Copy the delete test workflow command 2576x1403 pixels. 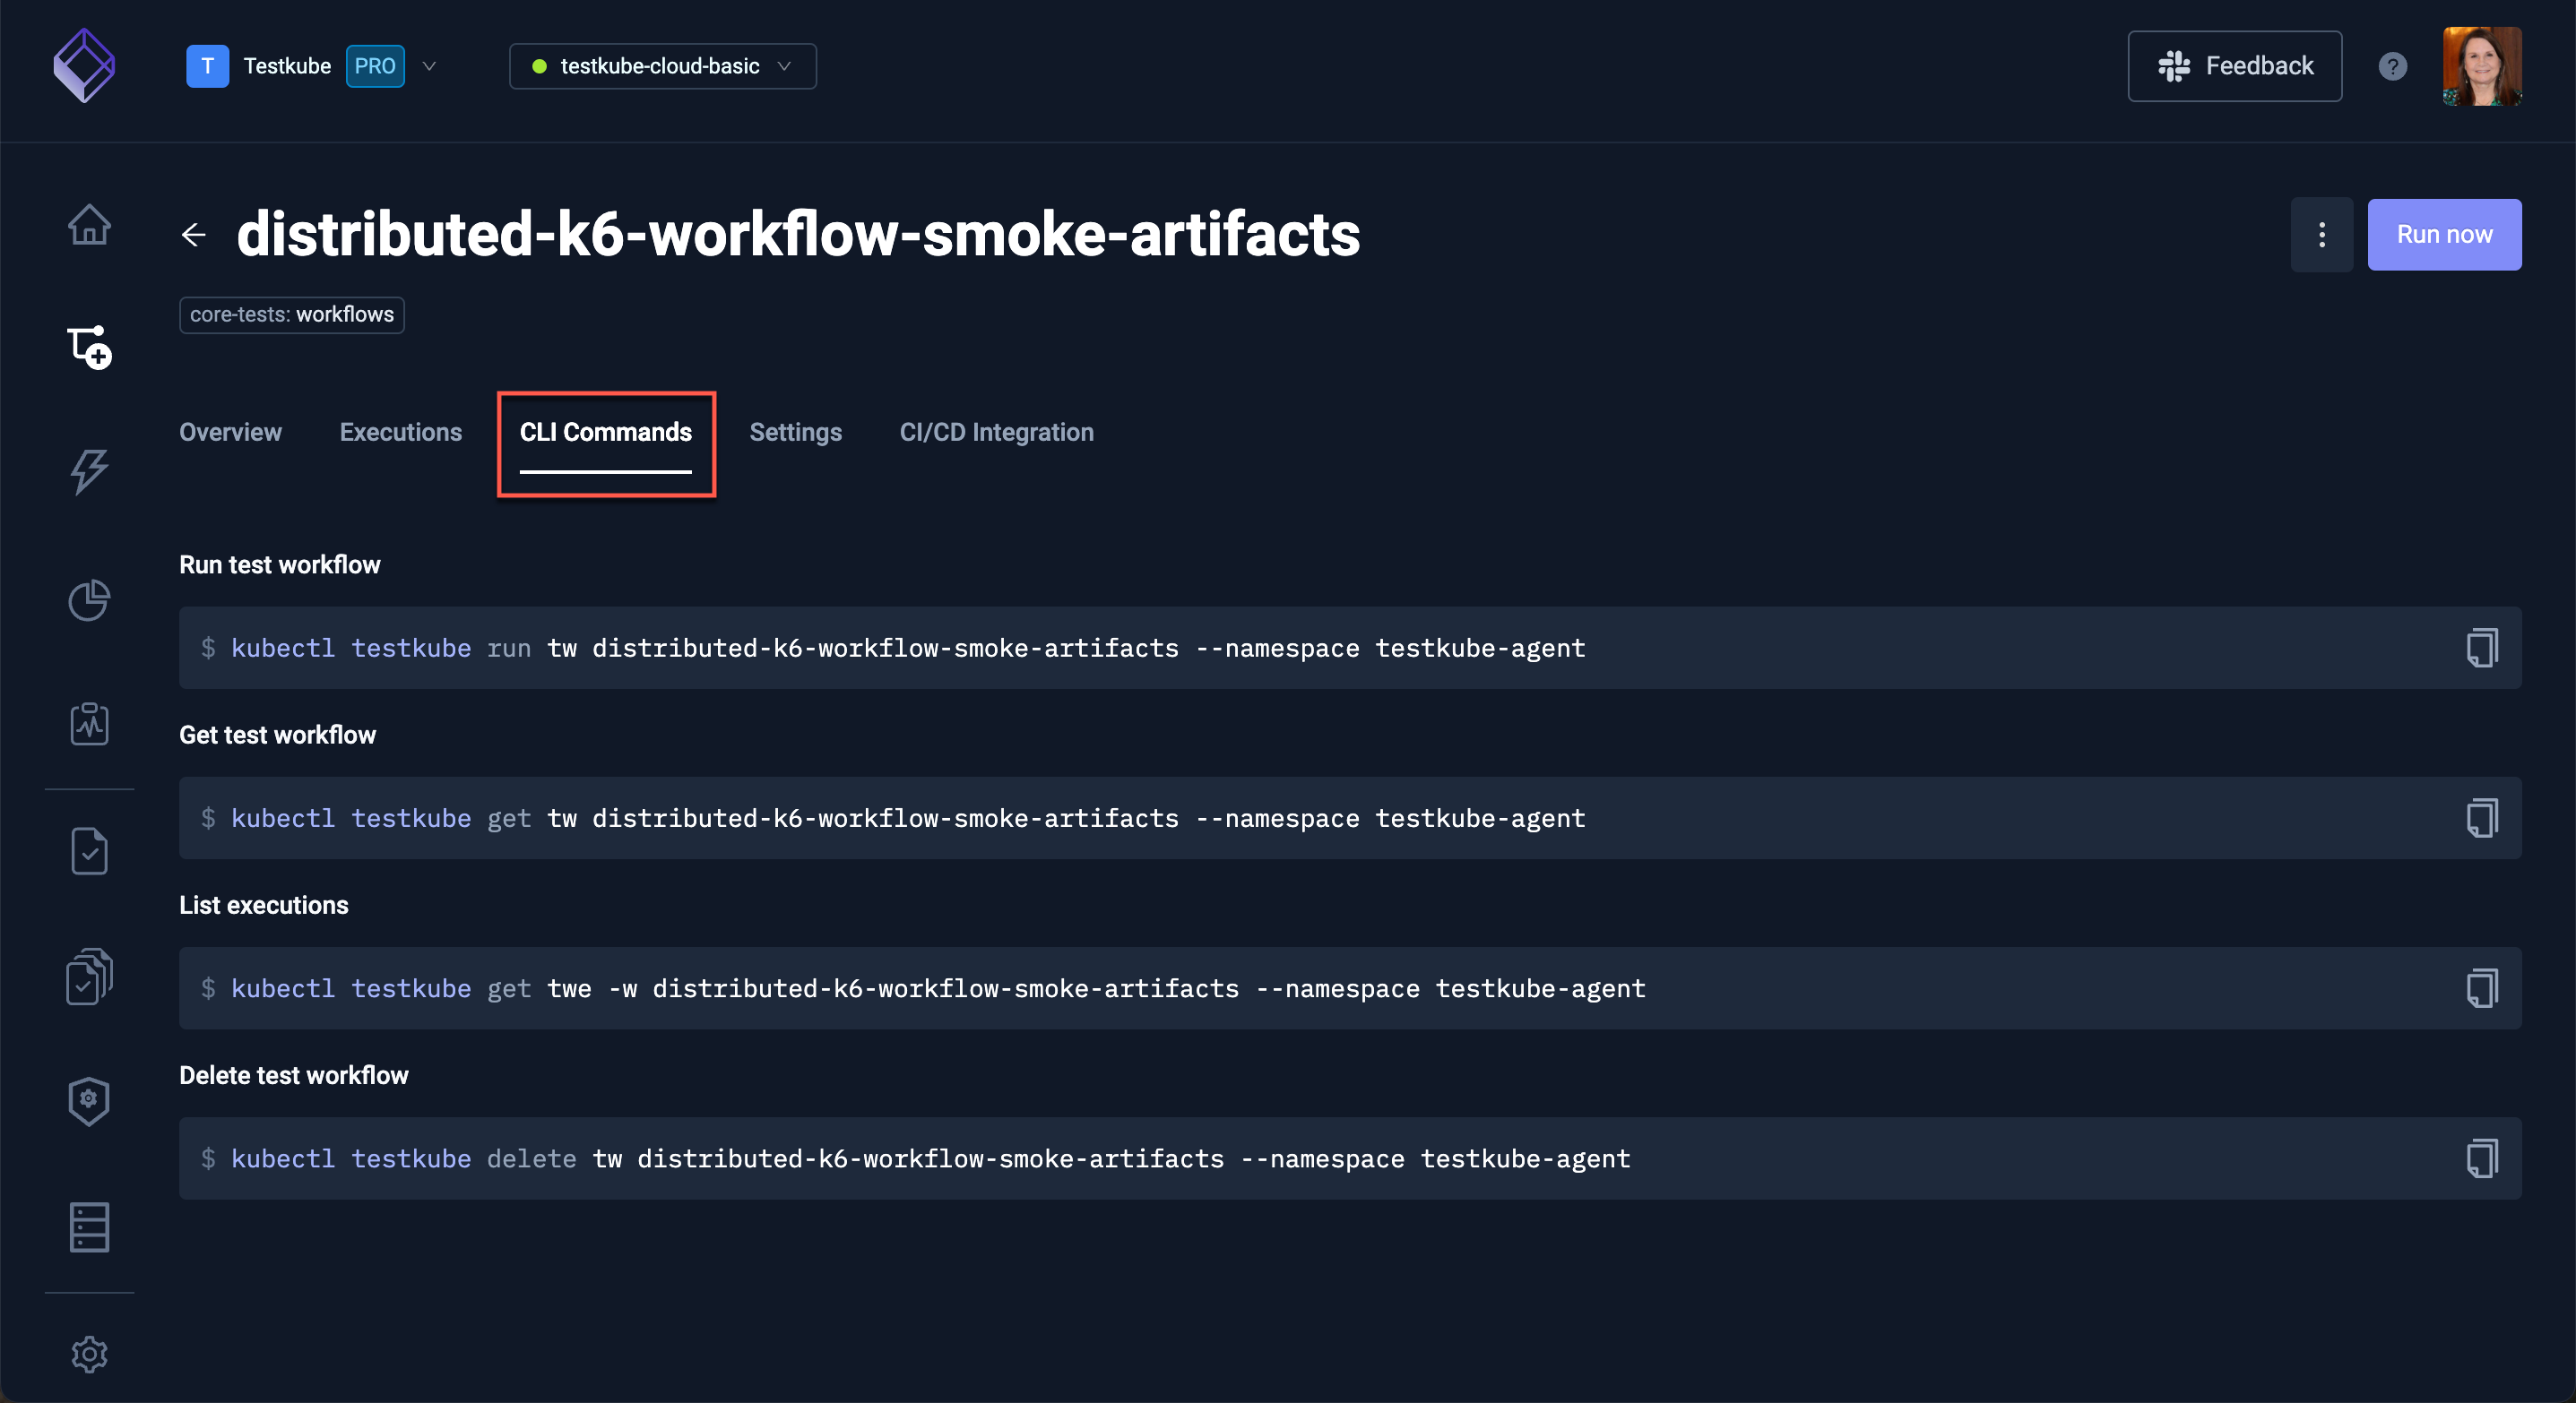[x=2481, y=1158]
